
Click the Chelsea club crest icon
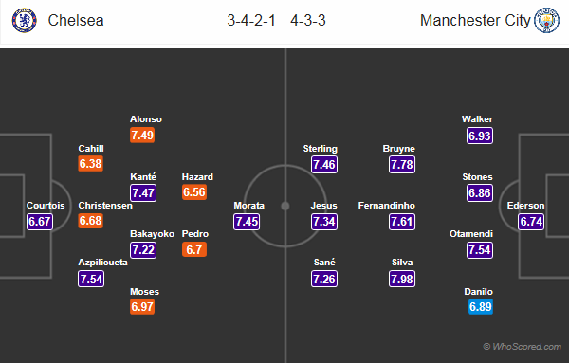[24, 20]
